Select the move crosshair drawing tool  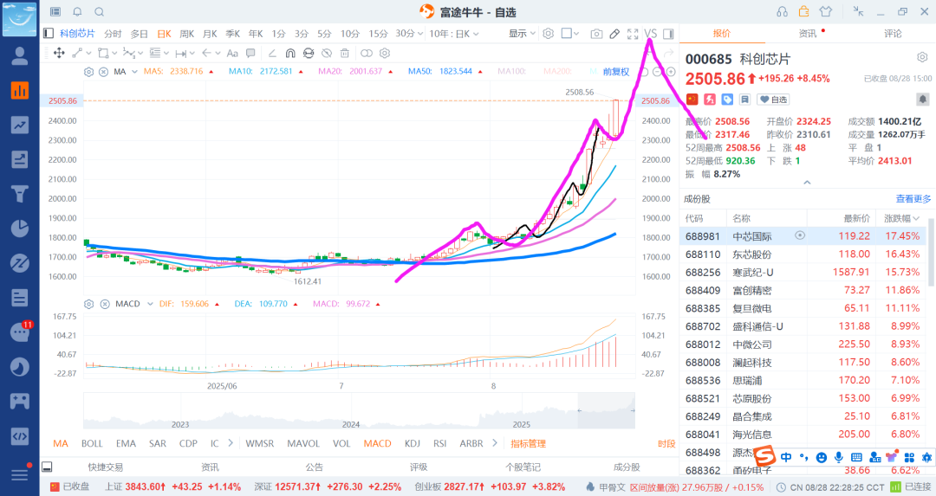[x=59, y=53]
